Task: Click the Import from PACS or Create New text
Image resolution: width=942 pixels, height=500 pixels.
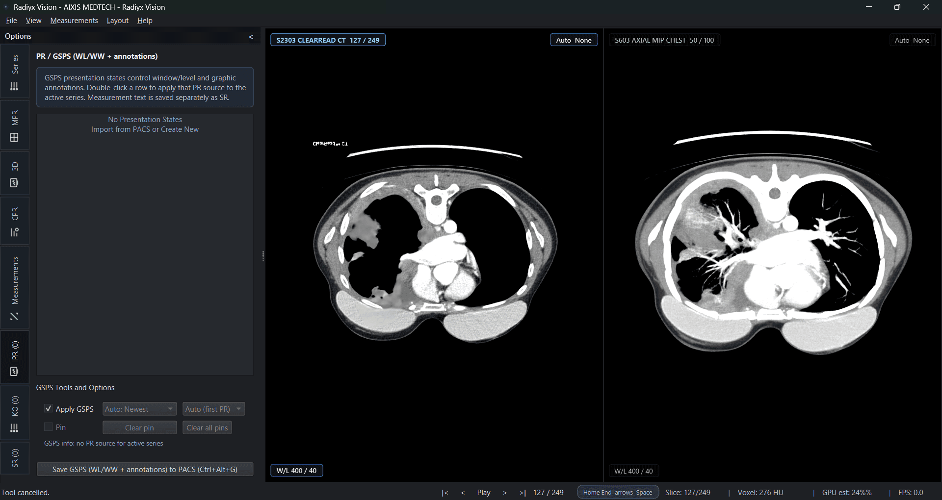Action: 145,129
